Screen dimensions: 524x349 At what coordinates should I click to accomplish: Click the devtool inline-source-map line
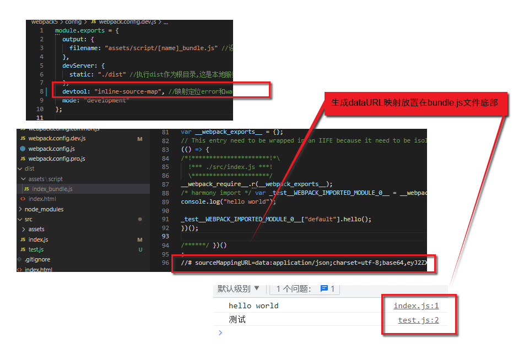147,91
